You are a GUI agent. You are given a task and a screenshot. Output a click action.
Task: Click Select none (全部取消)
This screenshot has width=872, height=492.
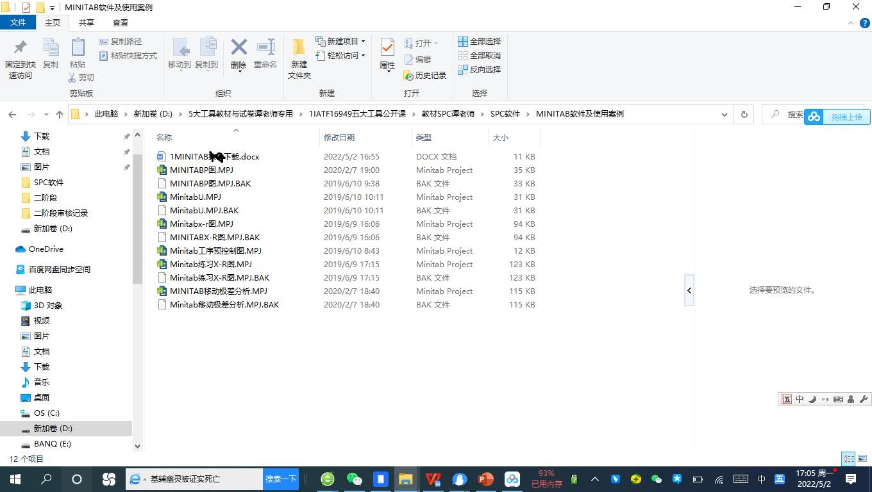(x=479, y=56)
